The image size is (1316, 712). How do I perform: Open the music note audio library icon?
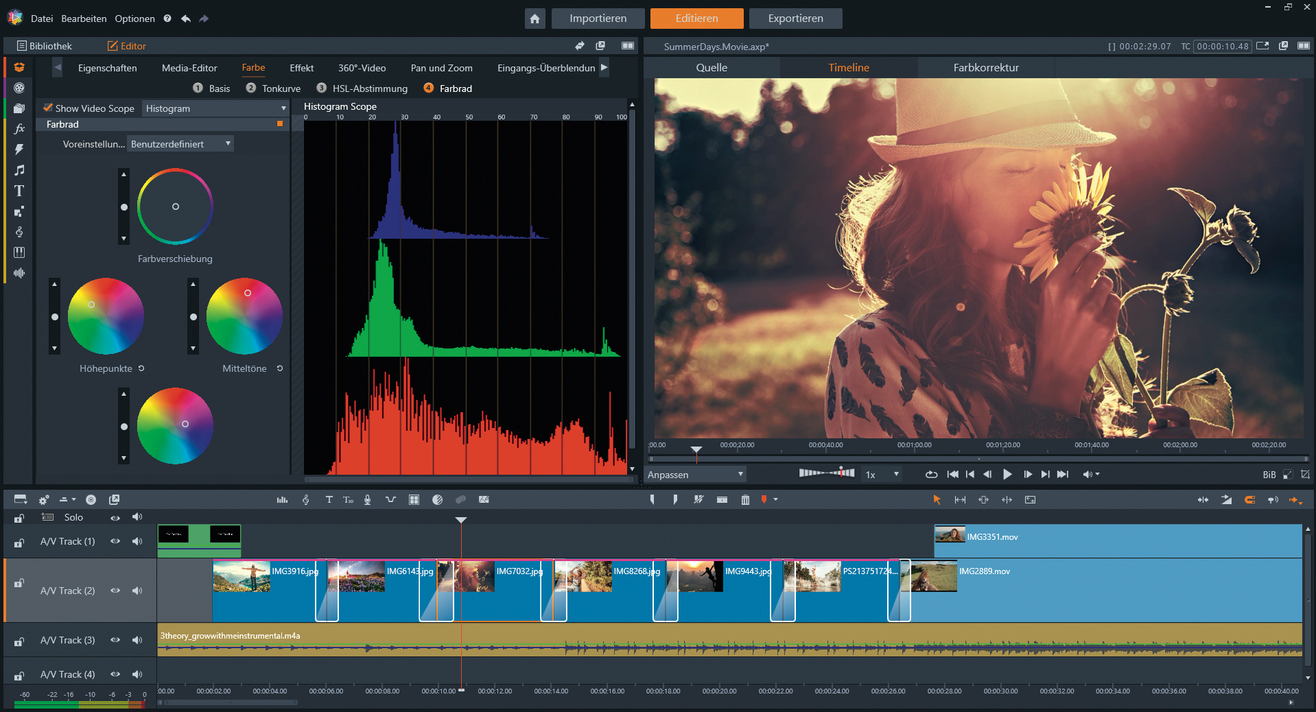click(x=19, y=170)
